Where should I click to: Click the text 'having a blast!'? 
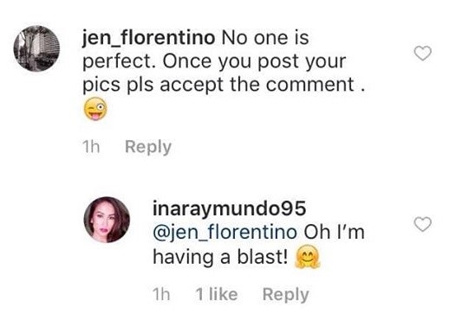tap(220, 257)
